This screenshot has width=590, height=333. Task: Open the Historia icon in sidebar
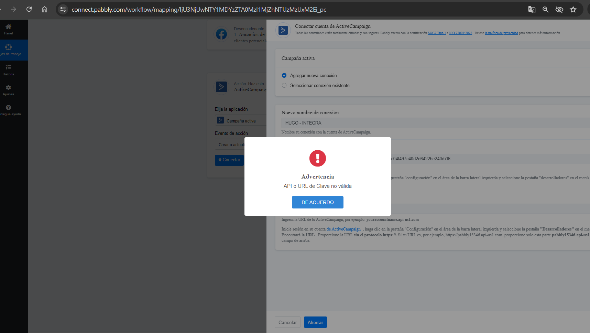pyautogui.click(x=8, y=67)
